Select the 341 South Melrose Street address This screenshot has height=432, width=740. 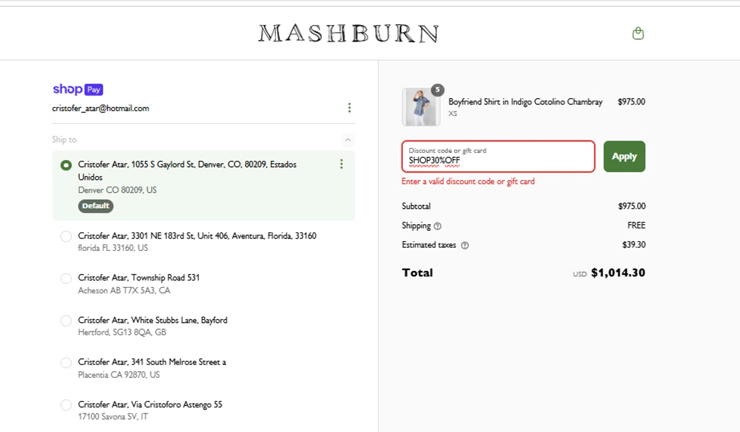tap(66, 362)
